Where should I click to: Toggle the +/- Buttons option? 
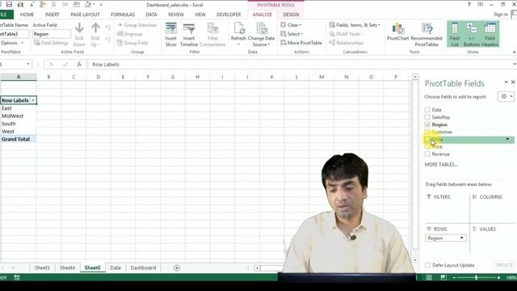point(472,34)
